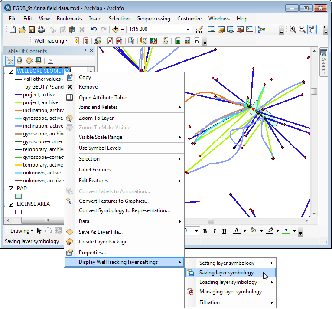Open the Table Of Contents window icon
The width and height of the screenshot is (332, 309).
pos(212,29)
